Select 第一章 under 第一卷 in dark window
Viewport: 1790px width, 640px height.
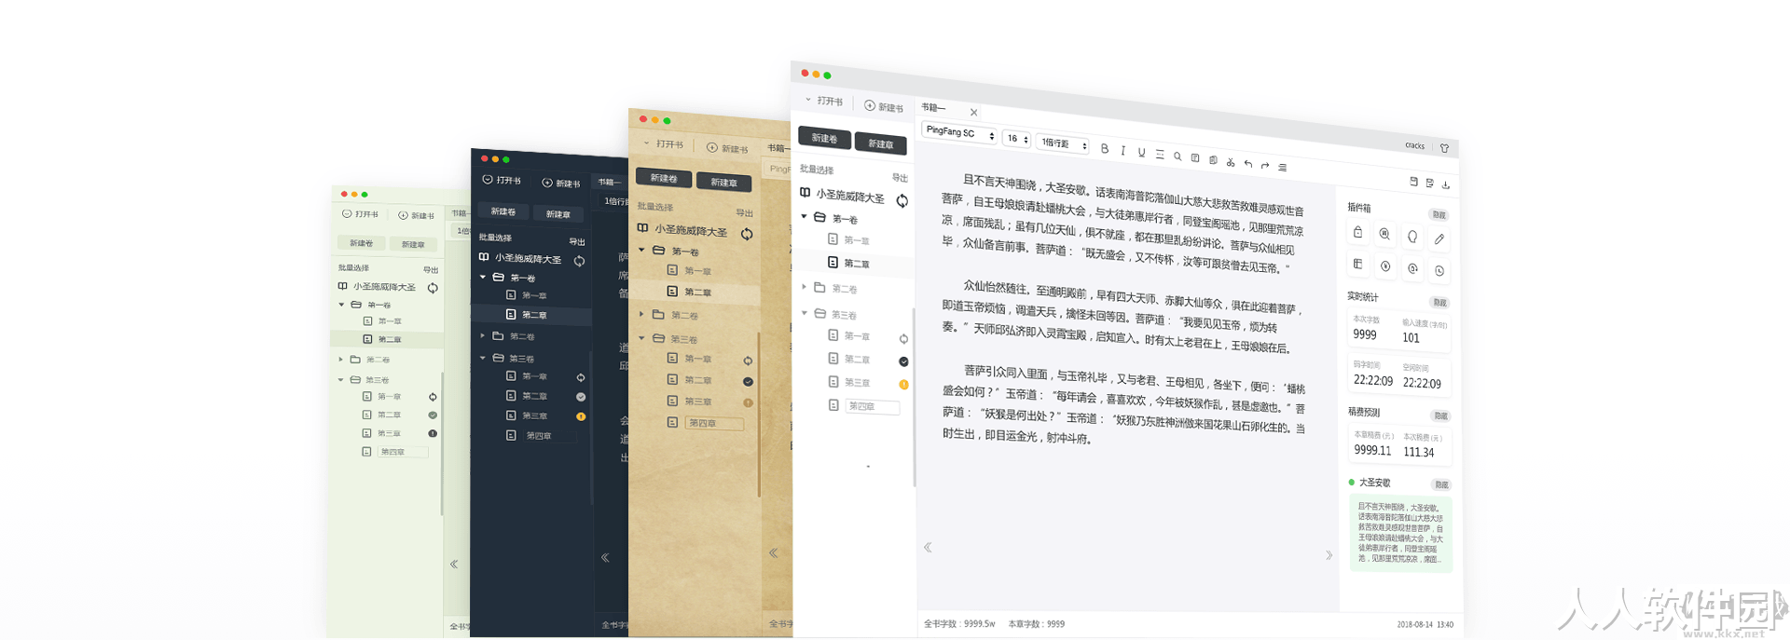(532, 296)
